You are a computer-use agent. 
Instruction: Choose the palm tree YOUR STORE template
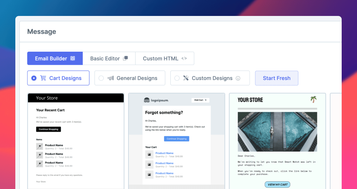coord(277,141)
